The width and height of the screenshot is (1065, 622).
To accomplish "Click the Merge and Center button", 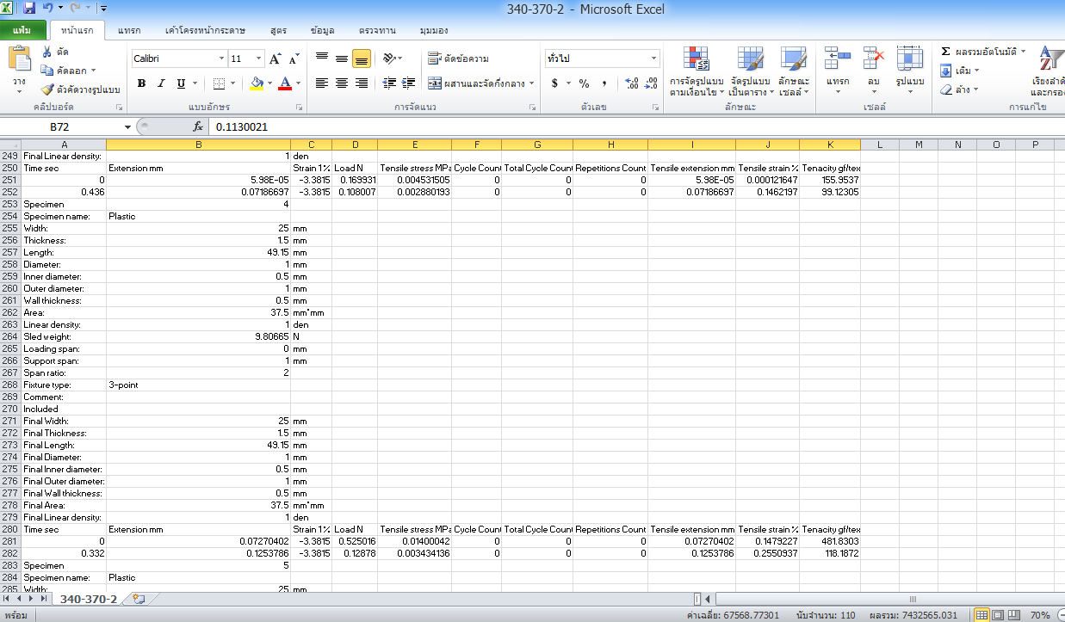I will (480, 83).
